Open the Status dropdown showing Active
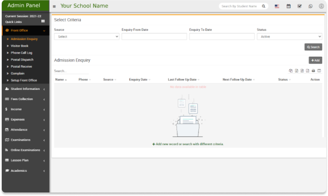Viewport: 328px width, 196px height. point(289,37)
